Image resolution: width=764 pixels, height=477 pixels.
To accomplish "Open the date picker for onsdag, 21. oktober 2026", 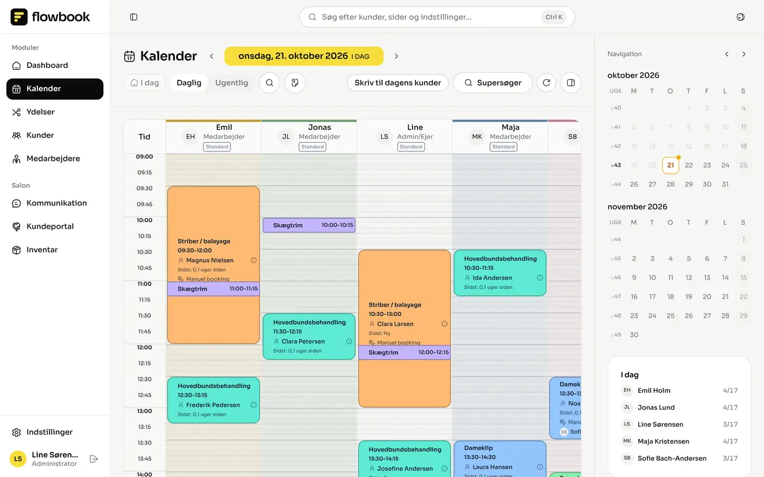I will pyautogui.click(x=304, y=56).
